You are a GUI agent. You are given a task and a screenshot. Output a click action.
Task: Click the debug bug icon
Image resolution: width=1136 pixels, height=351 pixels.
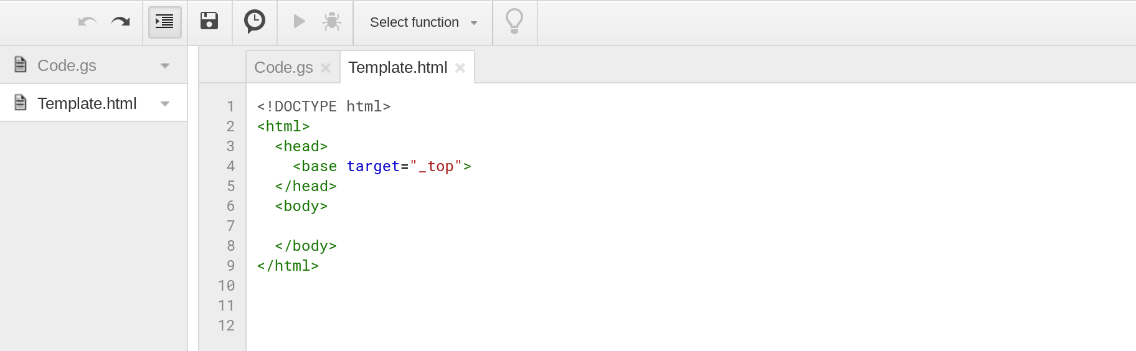coord(332,22)
